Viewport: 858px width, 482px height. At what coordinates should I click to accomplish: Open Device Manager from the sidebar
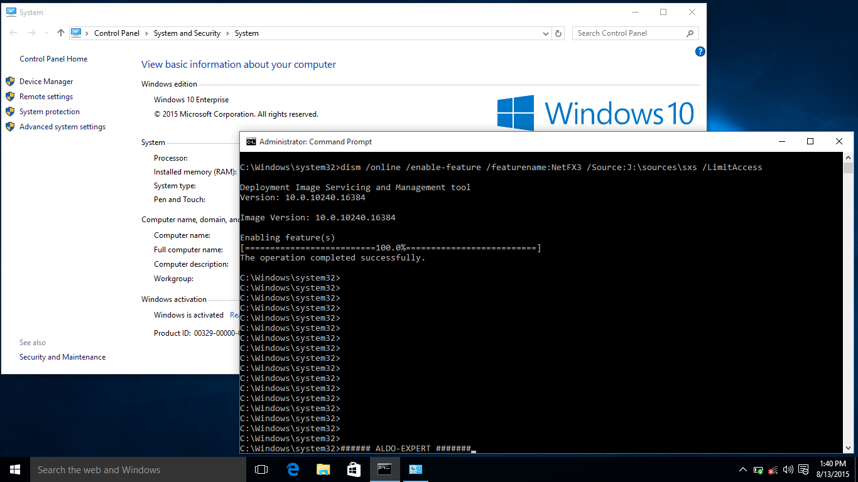coord(46,82)
